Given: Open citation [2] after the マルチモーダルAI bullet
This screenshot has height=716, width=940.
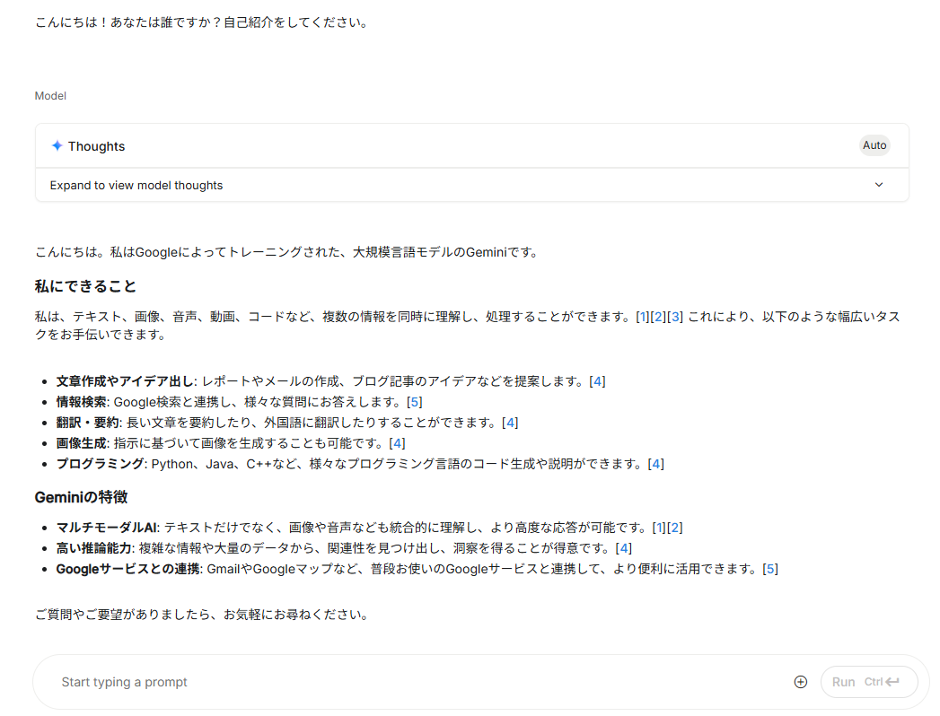Looking at the screenshot, I should coord(675,528).
